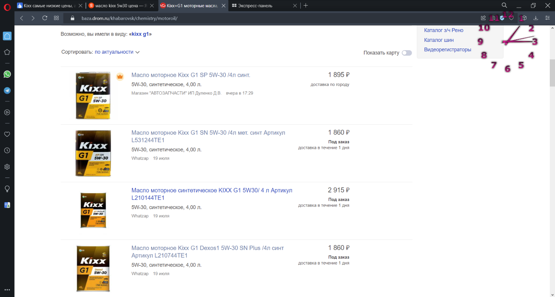Open 'Видеорегистраторы' link
The width and height of the screenshot is (555, 297).
point(447,49)
